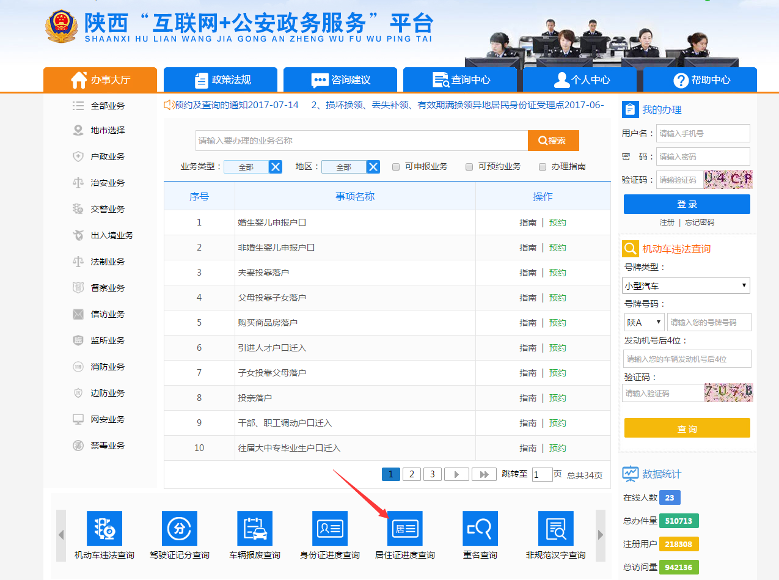This screenshot has width=779, height=580.
Task: Click the 居住证进度查询 icon
Action: click(x=405, y=528)
